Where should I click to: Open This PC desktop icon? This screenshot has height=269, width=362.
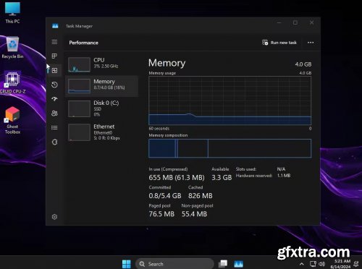click(12, 13)
